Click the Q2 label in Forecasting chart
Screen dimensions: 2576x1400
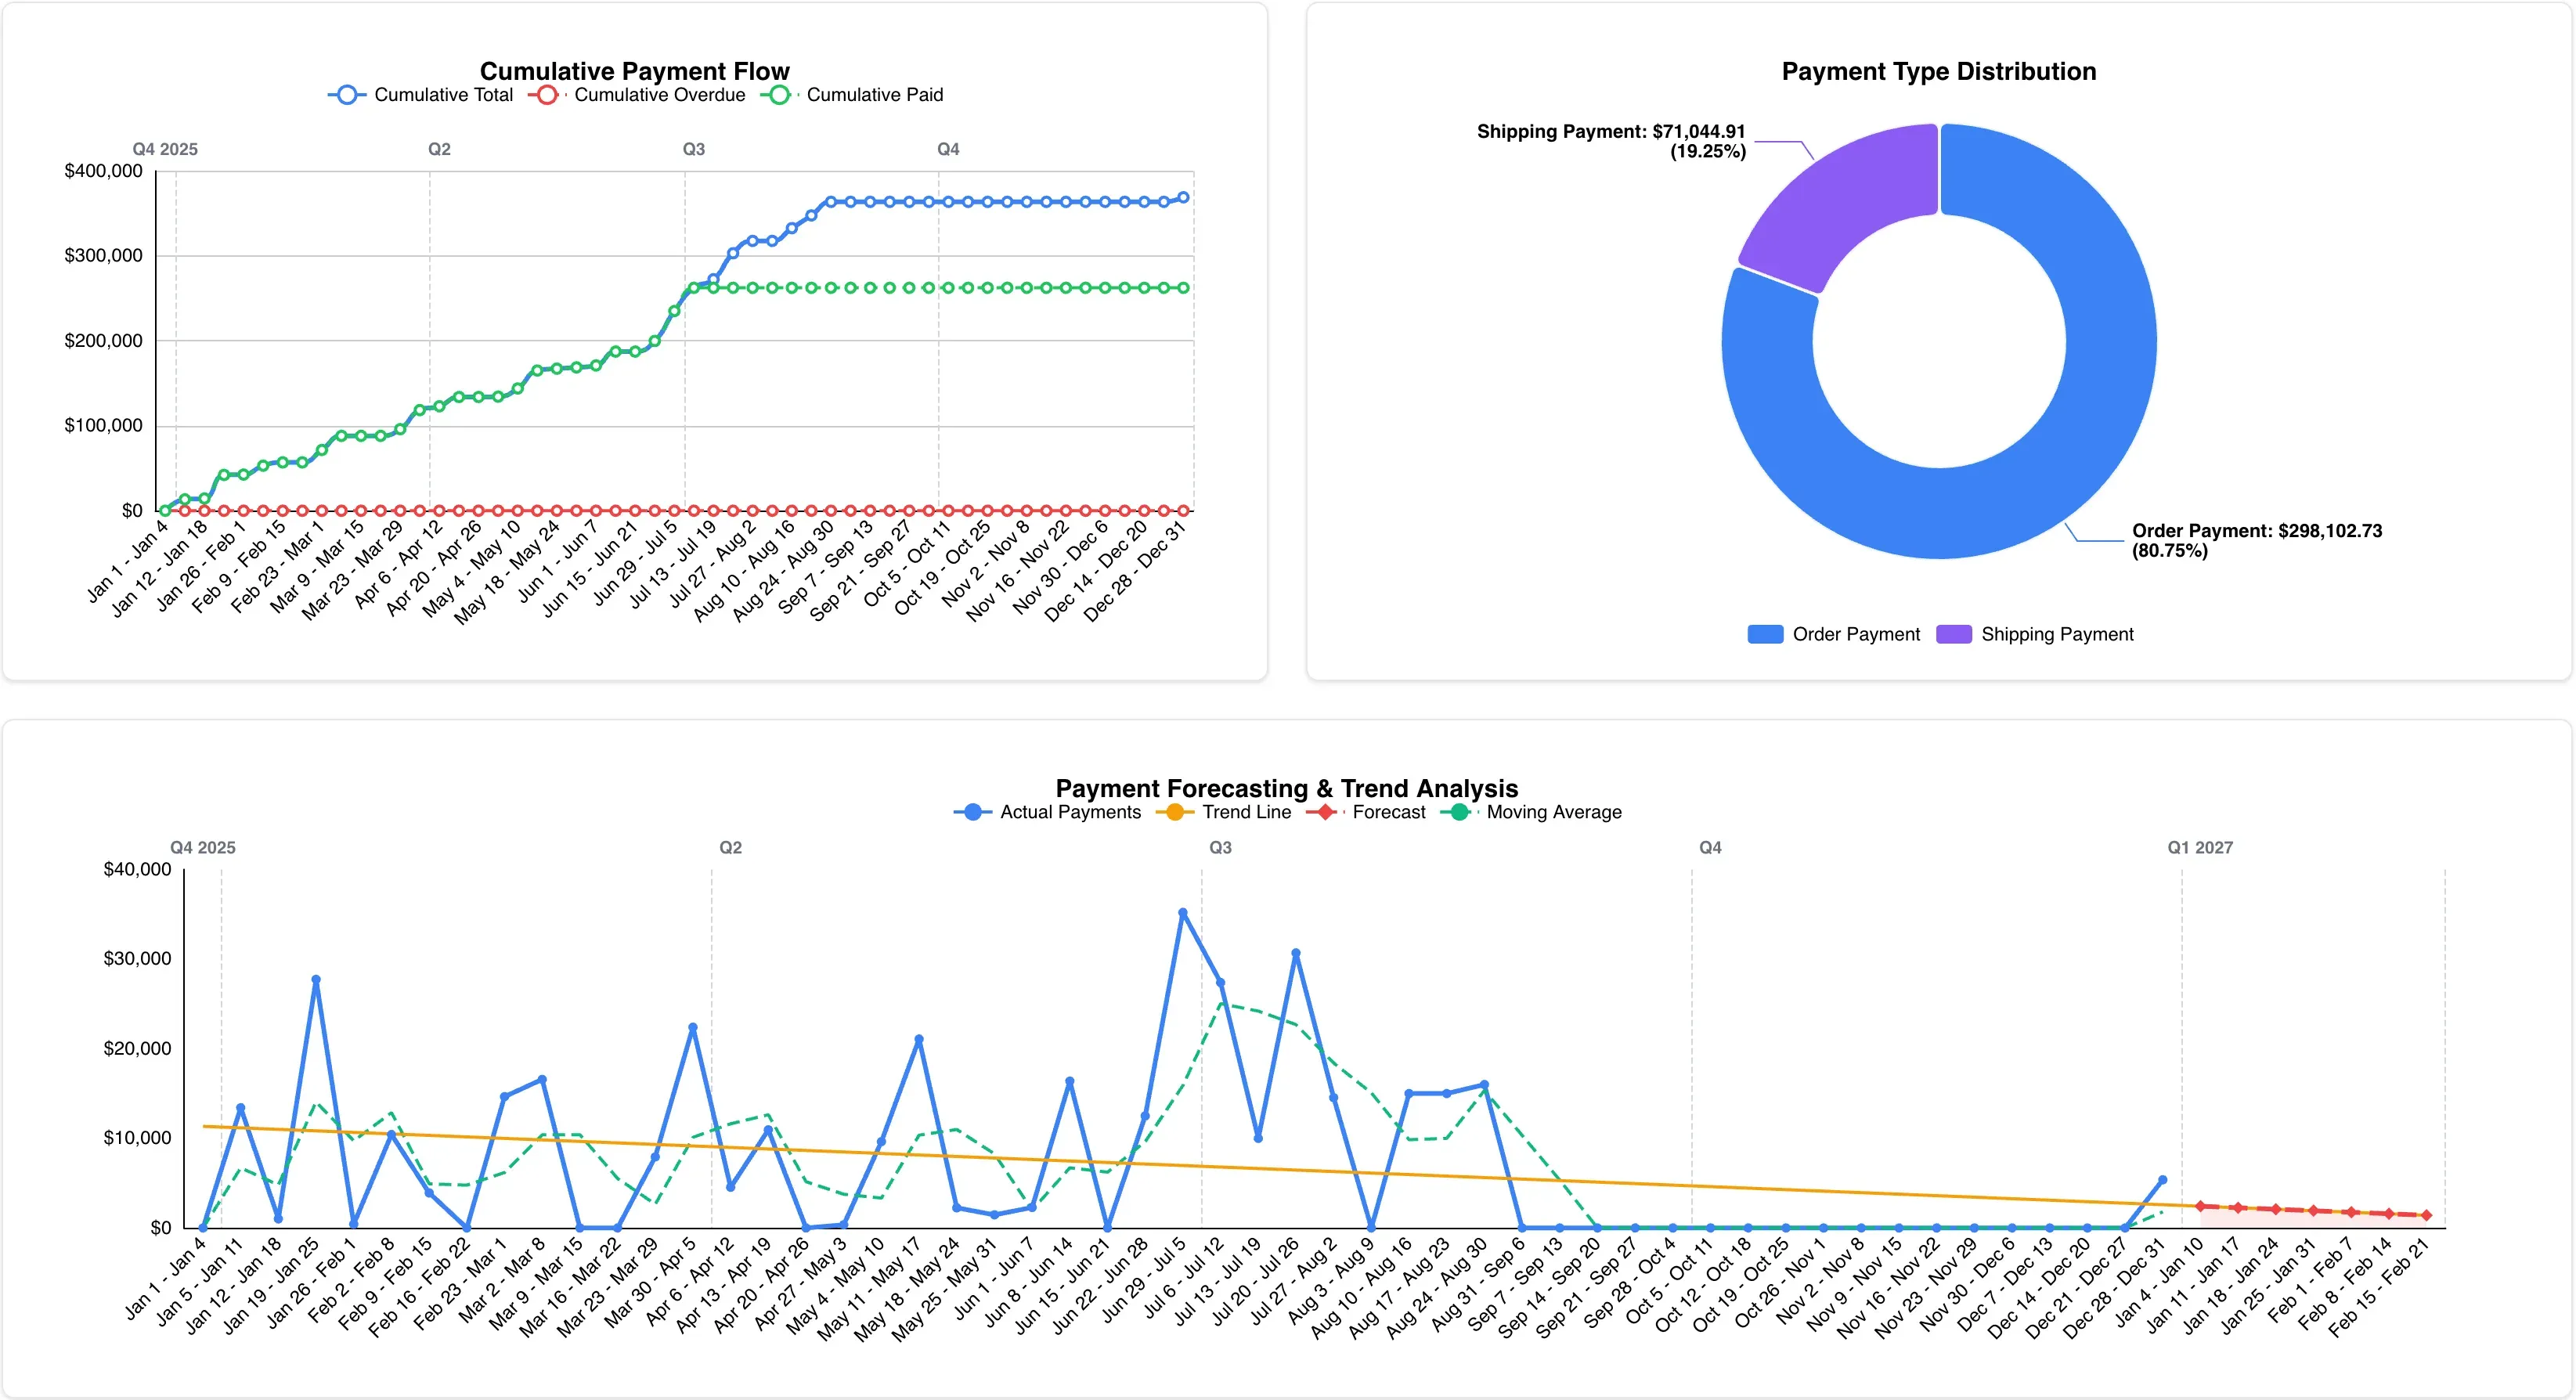coord(731,847)
